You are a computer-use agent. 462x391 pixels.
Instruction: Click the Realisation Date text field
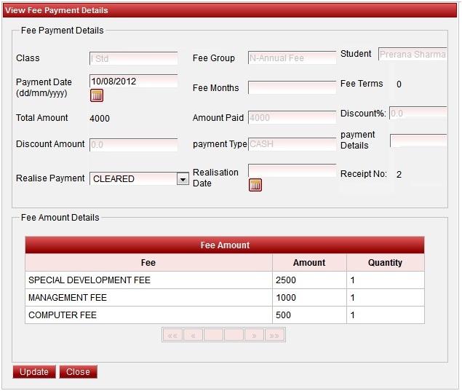(x=292, y=170)
